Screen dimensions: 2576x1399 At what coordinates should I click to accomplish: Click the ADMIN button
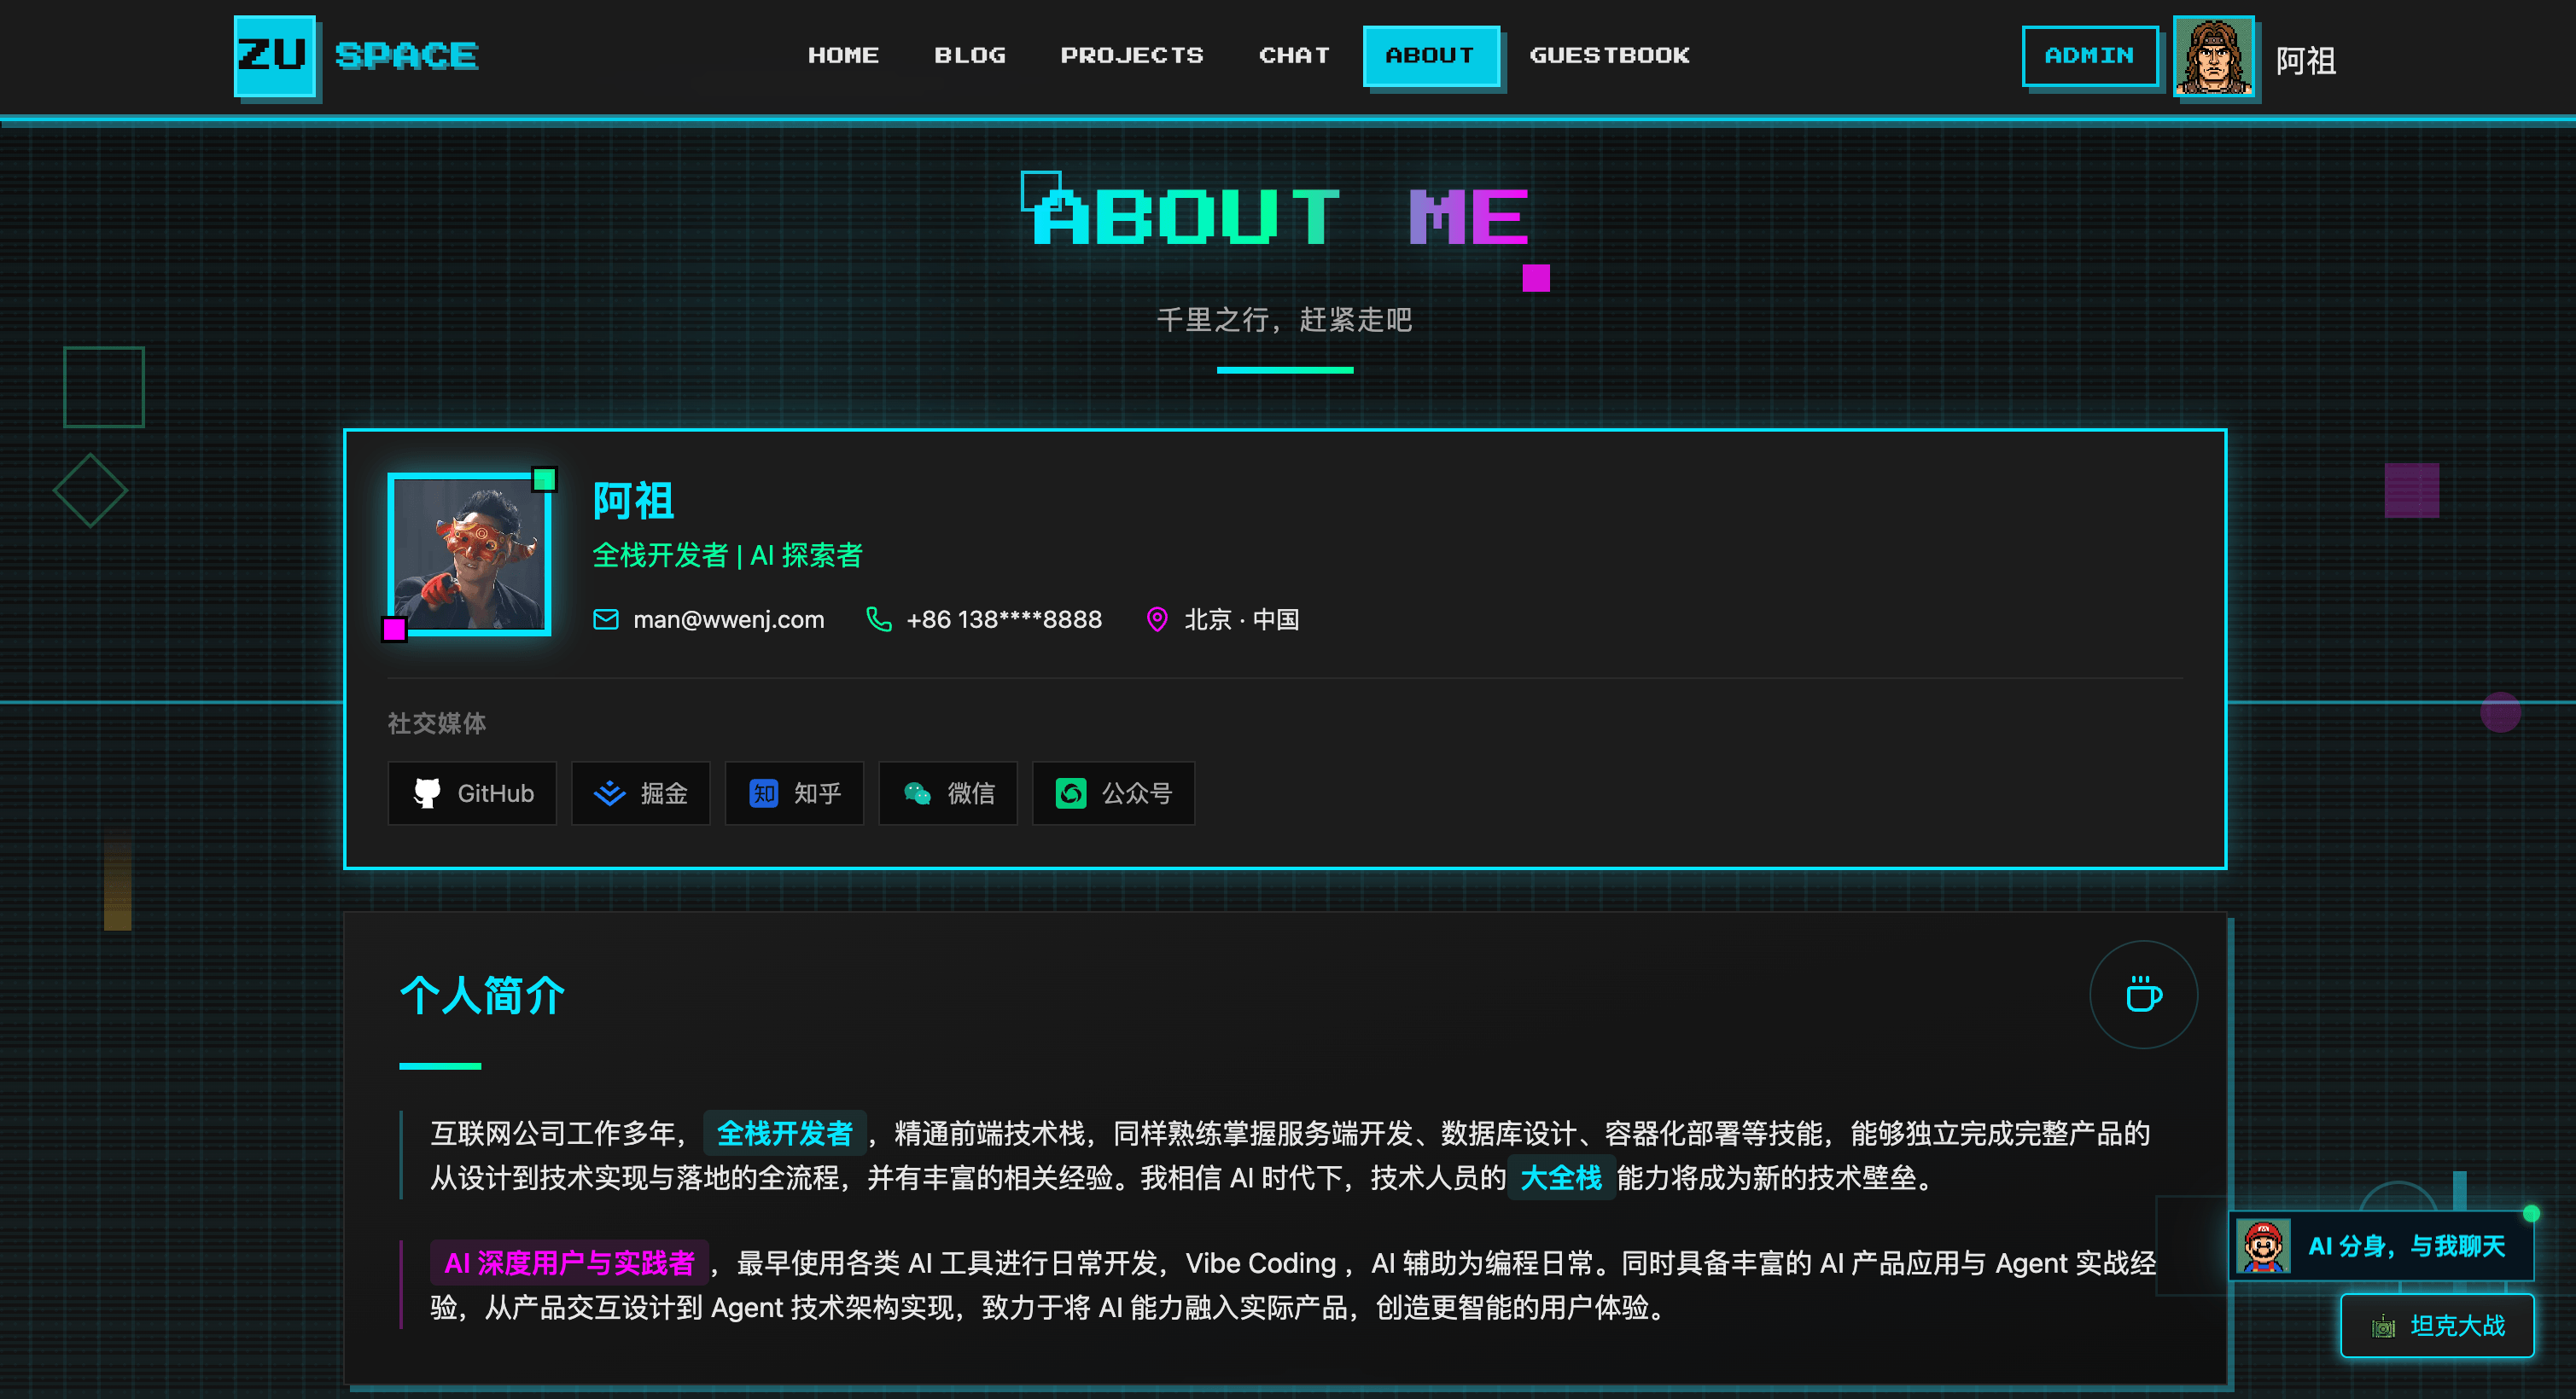coord(2089,56)
